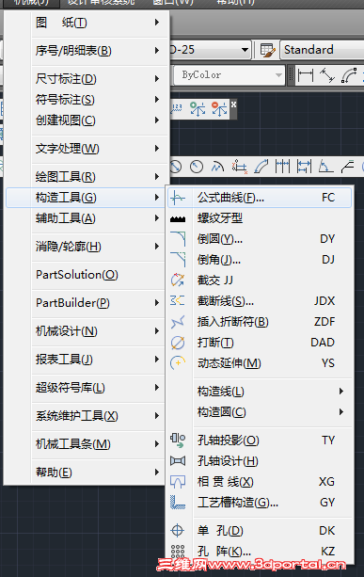Click the intersection line icon beside 相贯线
The height and width of the screenshot is (577, 364).
pos(178,481)
